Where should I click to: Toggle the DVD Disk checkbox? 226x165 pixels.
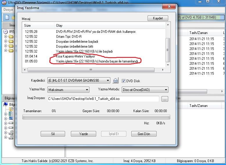pyautogui.click(x=123, y=81)
